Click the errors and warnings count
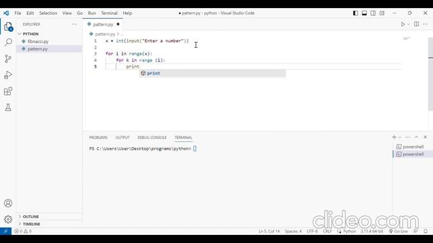Viewport: 433px width, 243px height. point(23,231)
